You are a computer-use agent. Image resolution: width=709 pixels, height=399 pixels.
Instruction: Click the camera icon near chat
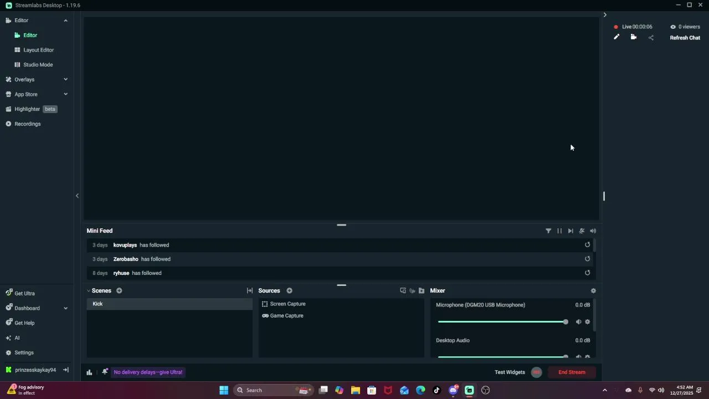coord(634,37)
